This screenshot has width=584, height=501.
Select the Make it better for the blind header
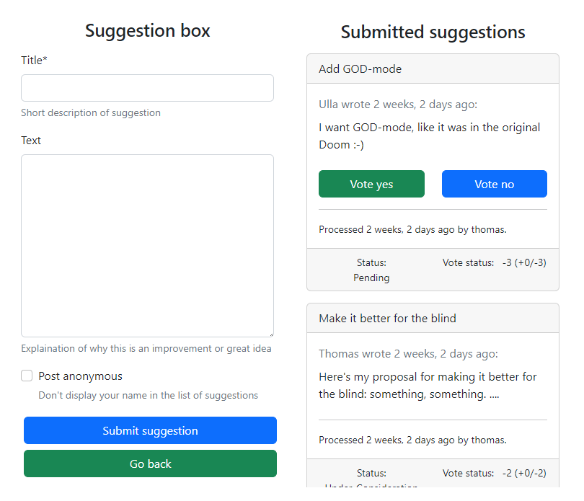click(x=433, y=318)
